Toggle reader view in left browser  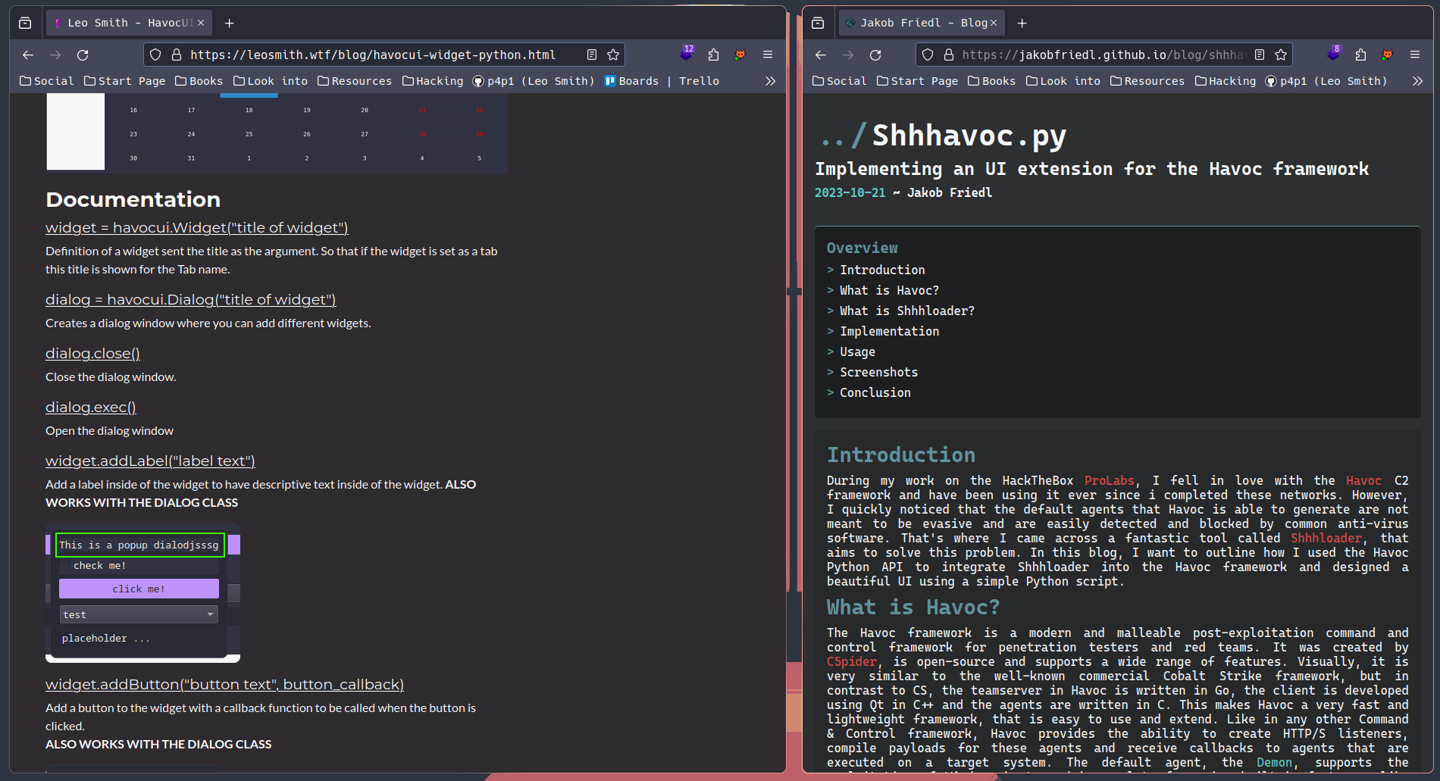(x=592, y=55)
